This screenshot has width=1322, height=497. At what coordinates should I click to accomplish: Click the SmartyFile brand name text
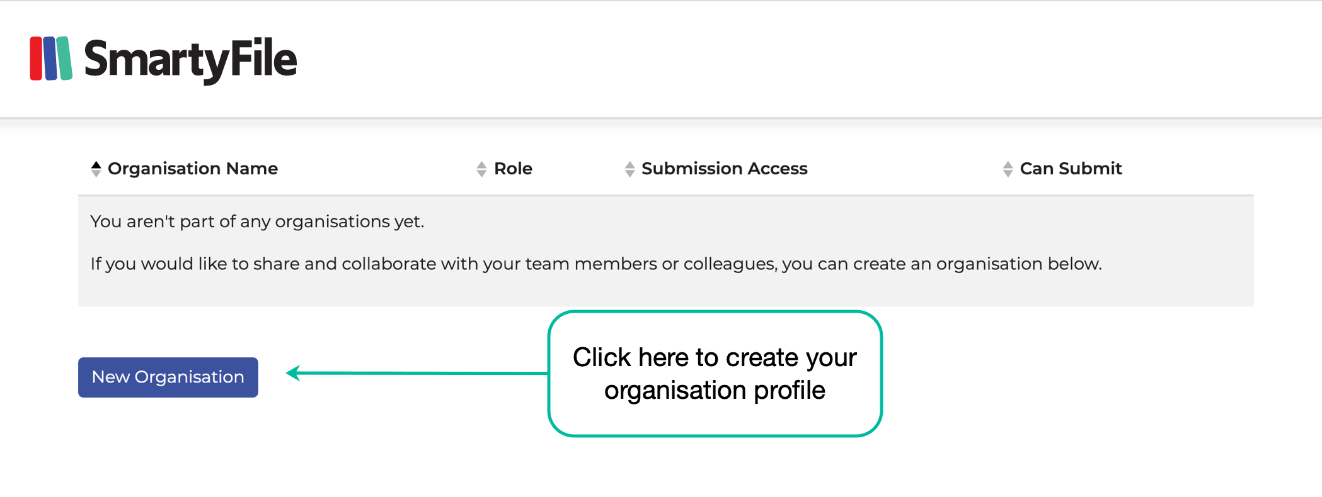click(x=191, y=60)
